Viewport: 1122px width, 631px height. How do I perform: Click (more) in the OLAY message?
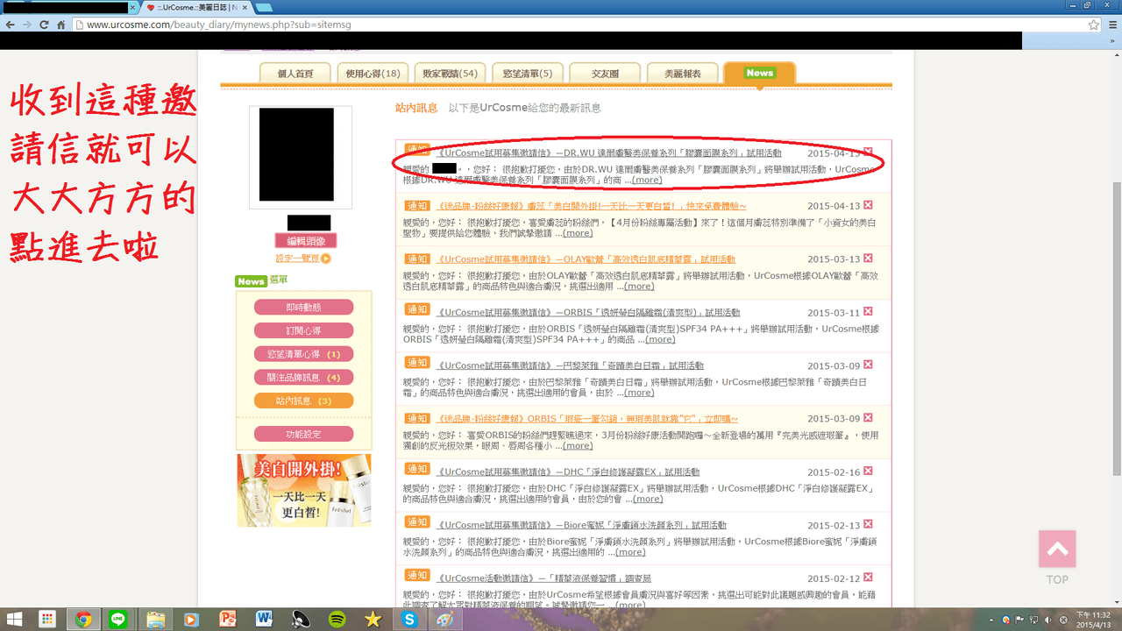[638, 286]
